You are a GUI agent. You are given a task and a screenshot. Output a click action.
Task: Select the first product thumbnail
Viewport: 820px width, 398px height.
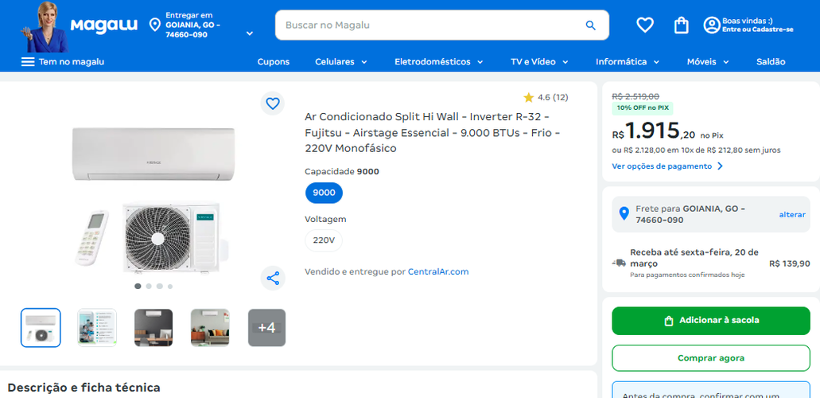tap(41, 328)
